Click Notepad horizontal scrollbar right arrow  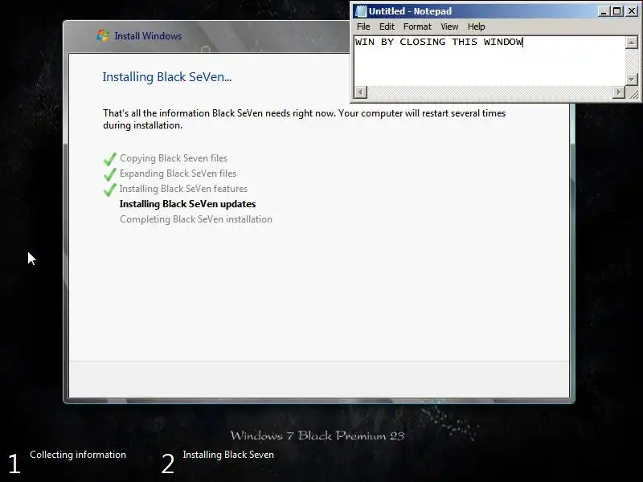619,92
